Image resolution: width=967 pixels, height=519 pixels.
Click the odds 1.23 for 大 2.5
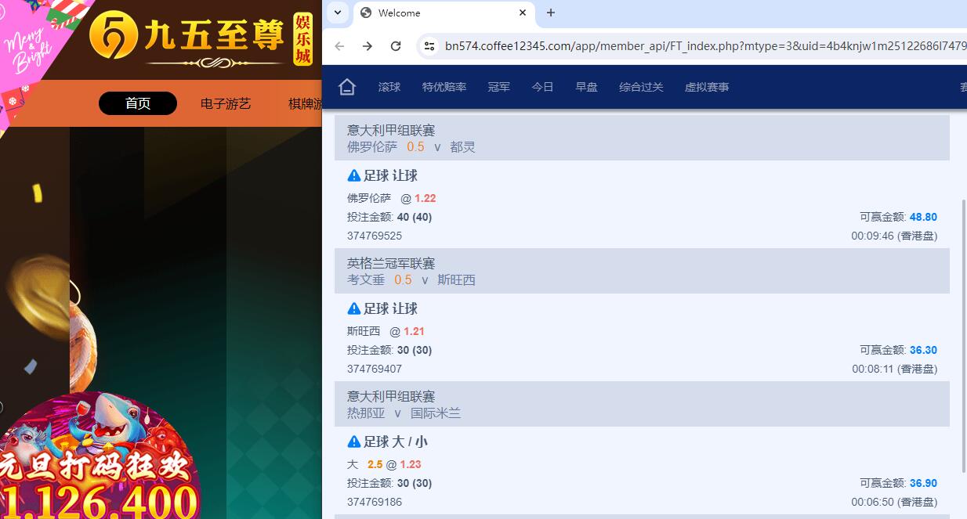pos(411,464)
